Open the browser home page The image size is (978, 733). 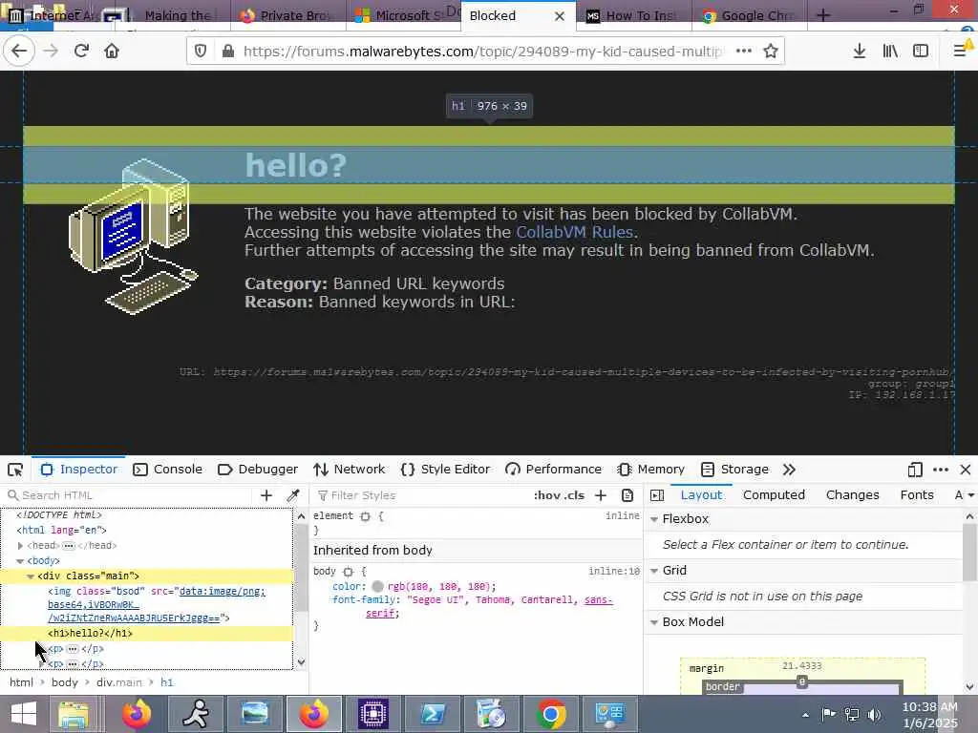click(x=112, y=52)
